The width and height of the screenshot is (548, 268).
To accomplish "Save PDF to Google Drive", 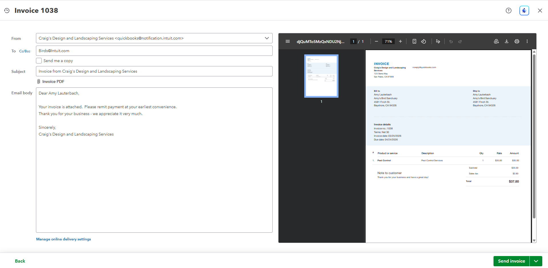I will 496,41.
